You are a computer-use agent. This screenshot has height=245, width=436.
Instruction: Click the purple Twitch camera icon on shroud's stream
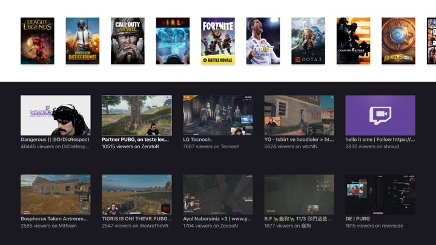[380, 115]
